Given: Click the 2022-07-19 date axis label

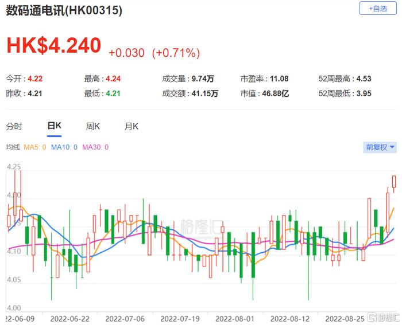Looking at the screenshot, I should (x=180, y=319).
